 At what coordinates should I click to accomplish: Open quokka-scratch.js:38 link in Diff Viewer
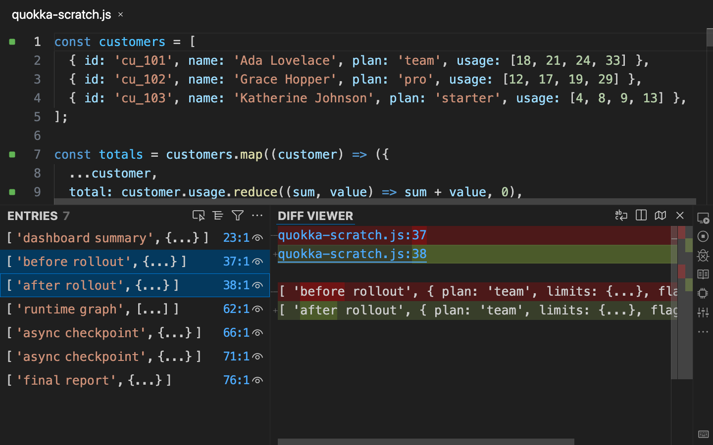pos(352,254)
